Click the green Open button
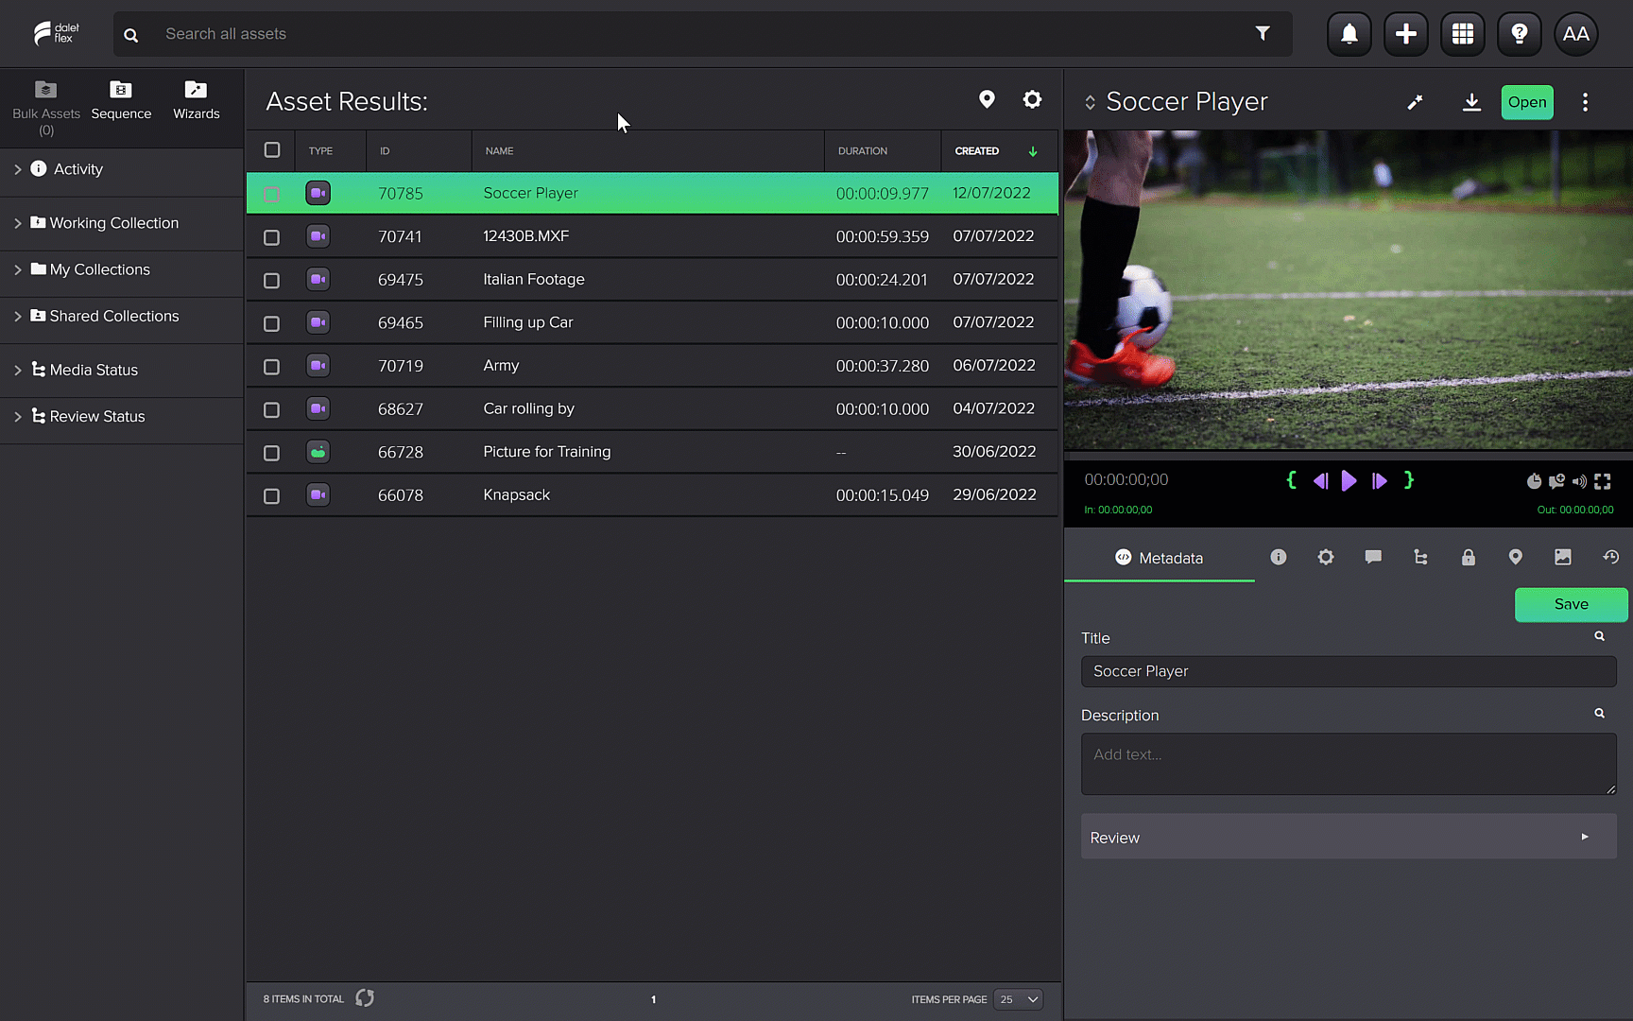 pos(1526,102)
